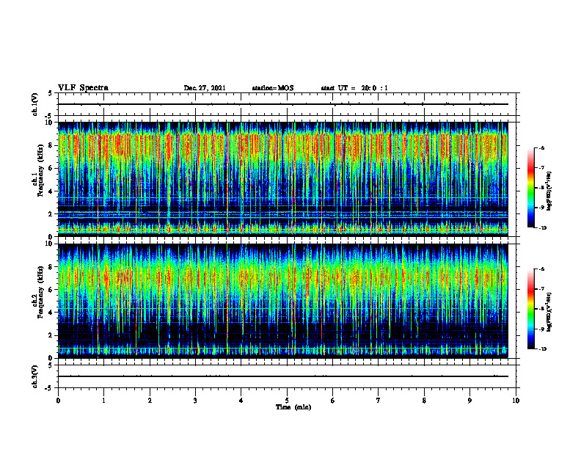Select the "start UT = 20:0 :1" text

click(x=354, y=88)
